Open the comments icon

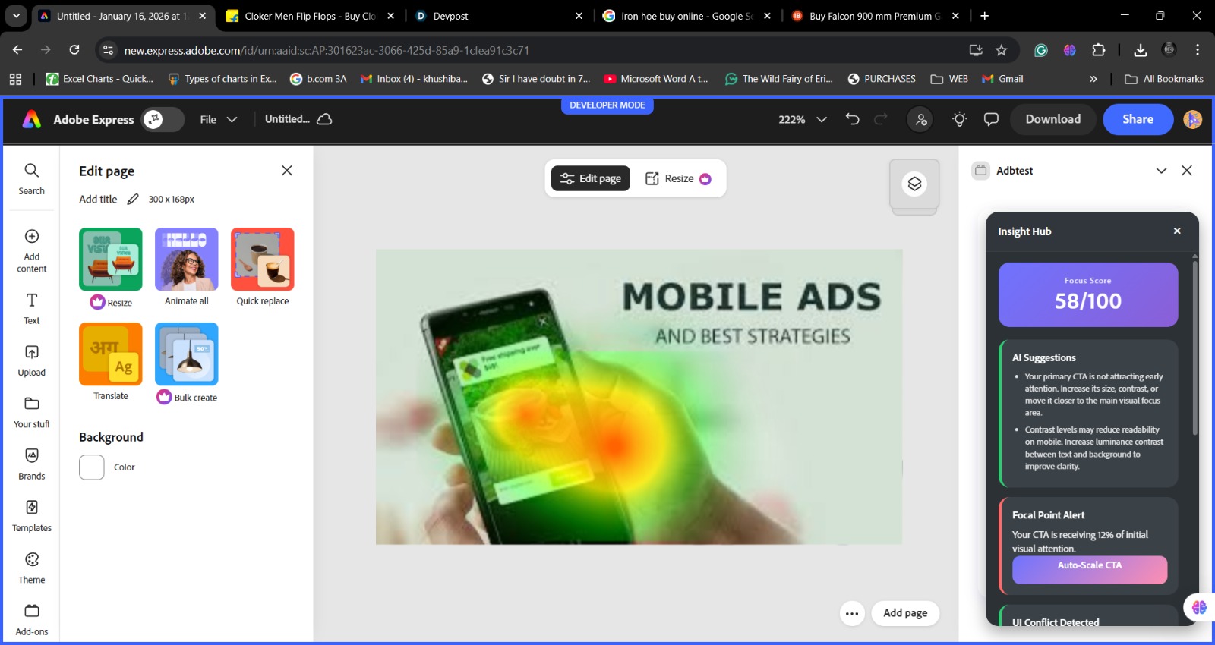tap(991, 119)
